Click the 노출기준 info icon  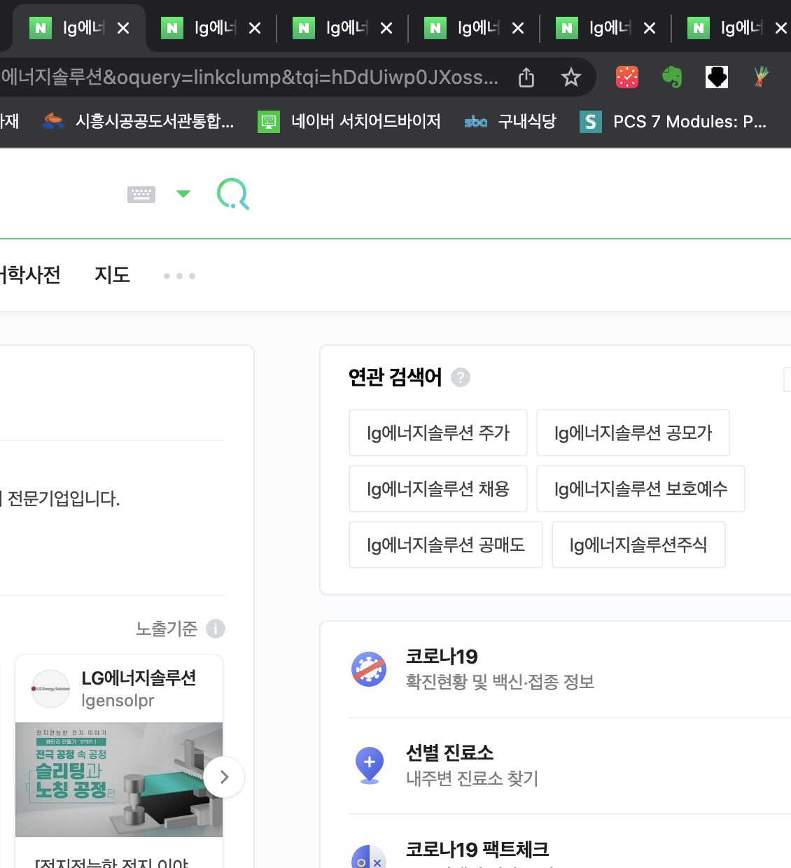[216, 629]
